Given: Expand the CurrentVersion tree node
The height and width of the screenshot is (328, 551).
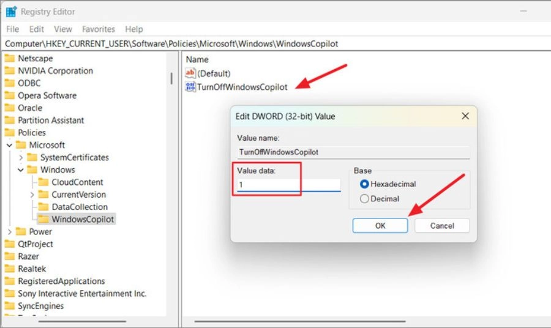Looking at the screenshot, I should pos(32,195).
